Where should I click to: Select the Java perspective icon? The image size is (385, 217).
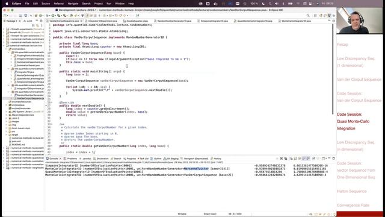pyautogui.click(x=329, y=16)
